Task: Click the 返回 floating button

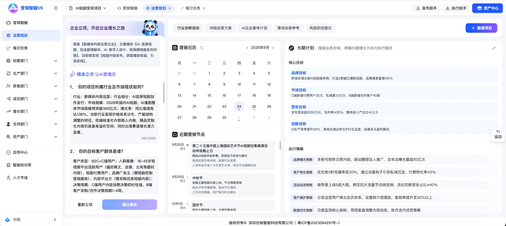Action: tap(498, 134)
